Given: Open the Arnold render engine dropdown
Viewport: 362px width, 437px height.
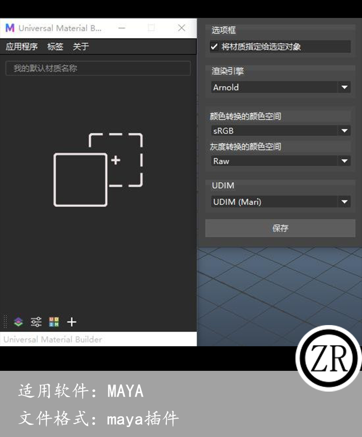Looking at the screenshot, I should pos(280,87).
